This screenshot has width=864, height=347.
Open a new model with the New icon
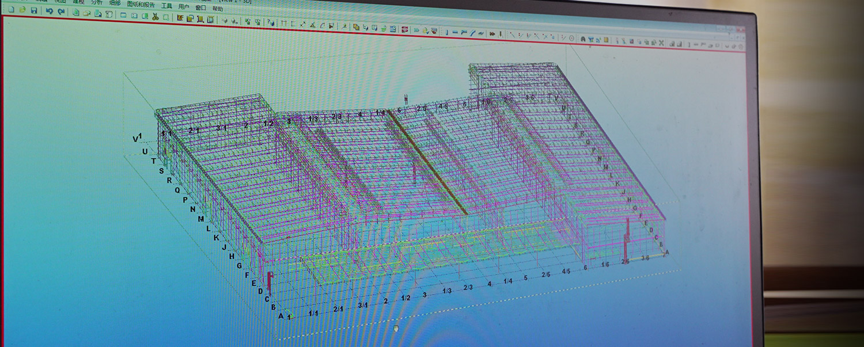coord(11,10)
